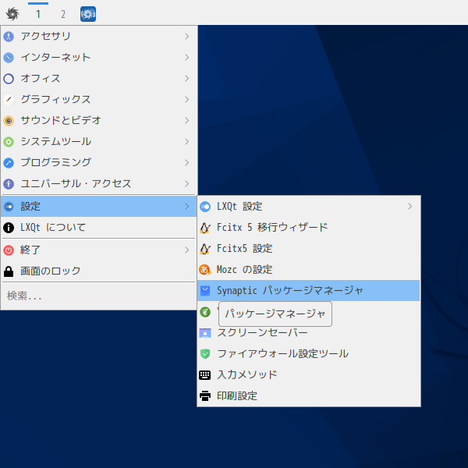The image size is (468, 468).
Task: Expand the プログラミング submenu arrow
Action: coord(187,163)
